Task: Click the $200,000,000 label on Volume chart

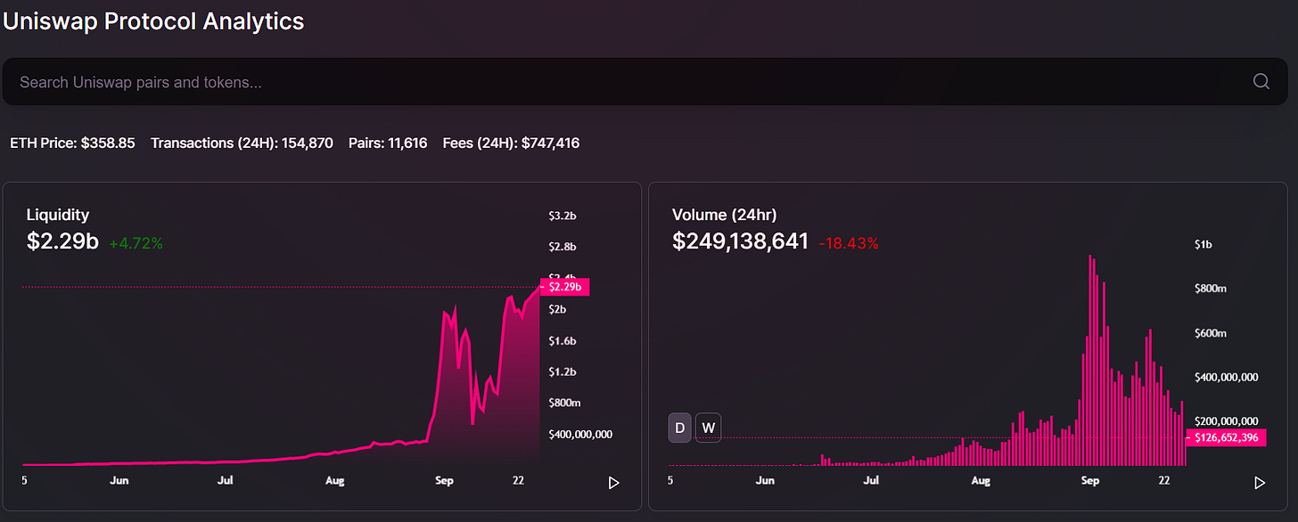Action: tap(1226, 420)
